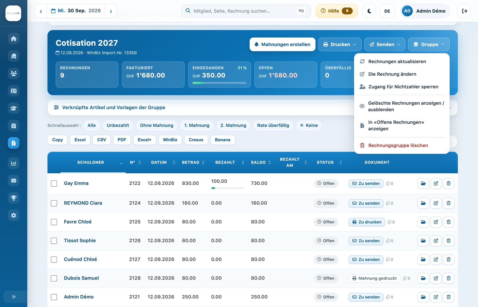
Task: Open the trophy section in sidebar
Action: 13,198
